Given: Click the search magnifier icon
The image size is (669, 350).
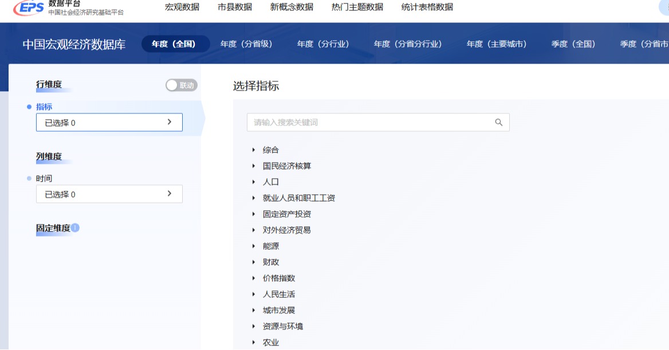Looking at the screenshot, I should pos(498,123).
